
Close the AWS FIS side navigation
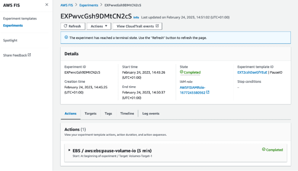pos(47,5)
